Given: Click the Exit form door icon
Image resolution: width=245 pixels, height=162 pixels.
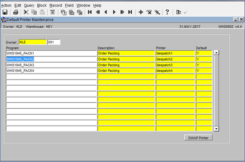Looking at the screenshot, I should click(x=179, y=12).
